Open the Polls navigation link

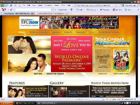[92, 32]
